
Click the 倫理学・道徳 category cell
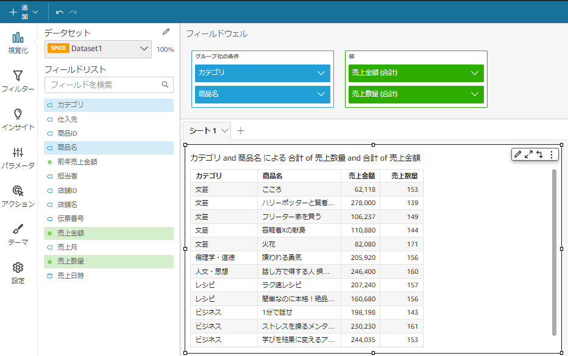(x=224, y=257)
